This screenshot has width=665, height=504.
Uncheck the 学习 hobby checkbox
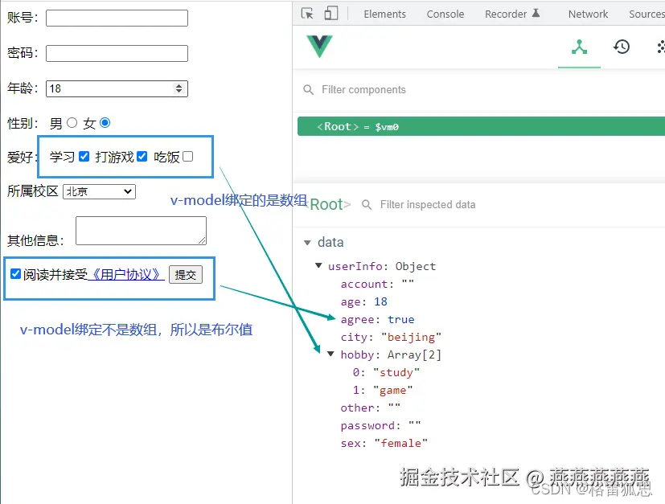(x=84, y=157)
